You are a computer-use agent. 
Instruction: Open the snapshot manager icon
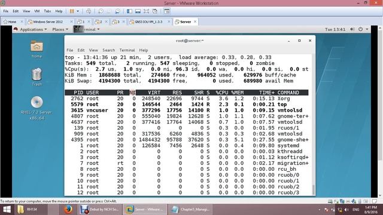(x=118, y=11)
